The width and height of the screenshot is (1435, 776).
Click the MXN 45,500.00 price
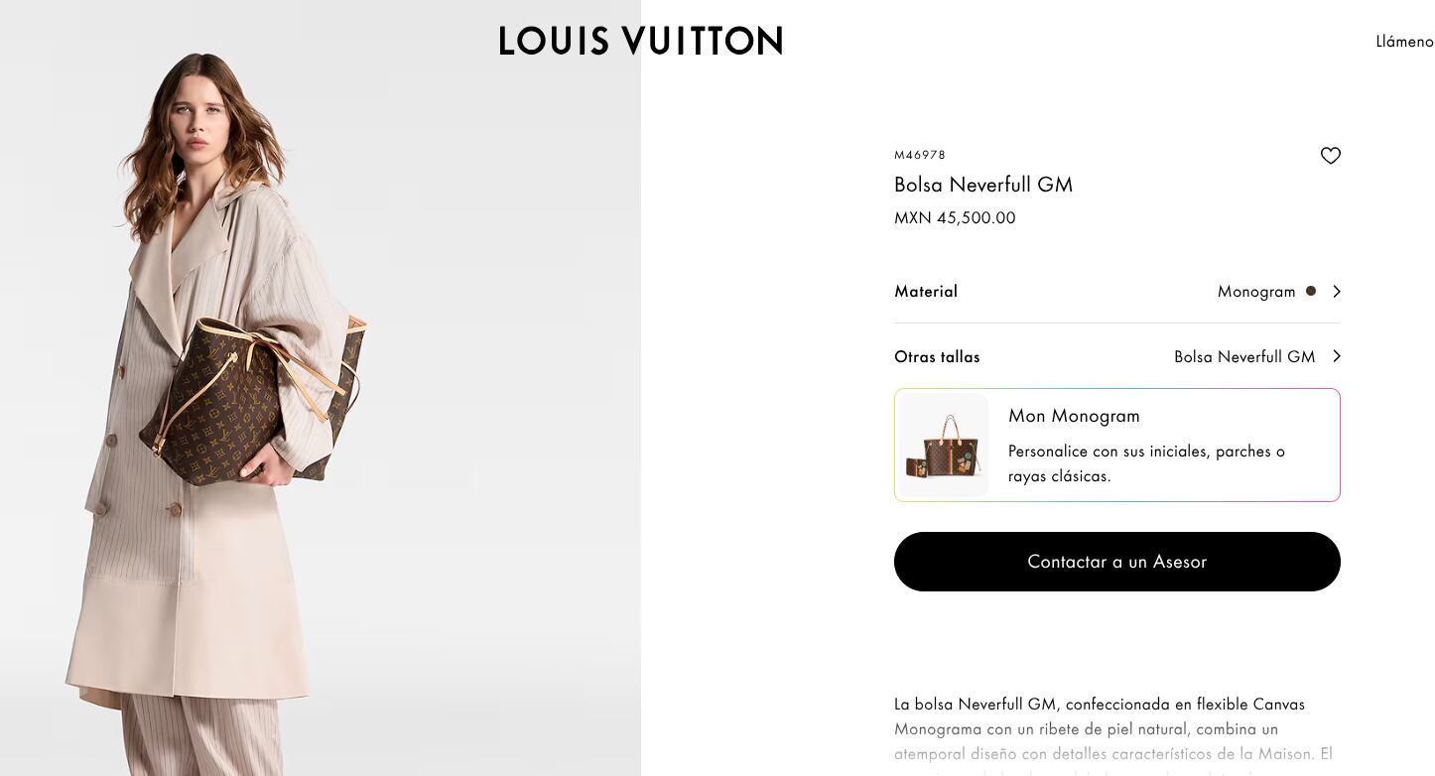pos(955,218)
